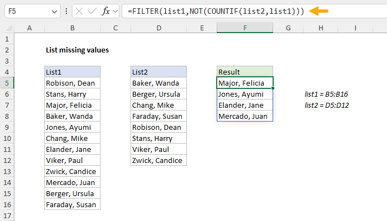Select 'Jones, Ayumi' in Result column
The width and height of the screenshot is (387, 221).
pyautogui.click(x=245, y=94)
